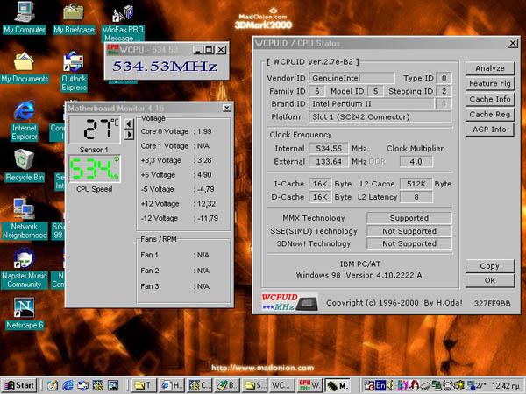Viewport: 526px width, 394px height.
Task: Click the SSE(SIMD) "Not Supported" field
Action: click(409, 231)
